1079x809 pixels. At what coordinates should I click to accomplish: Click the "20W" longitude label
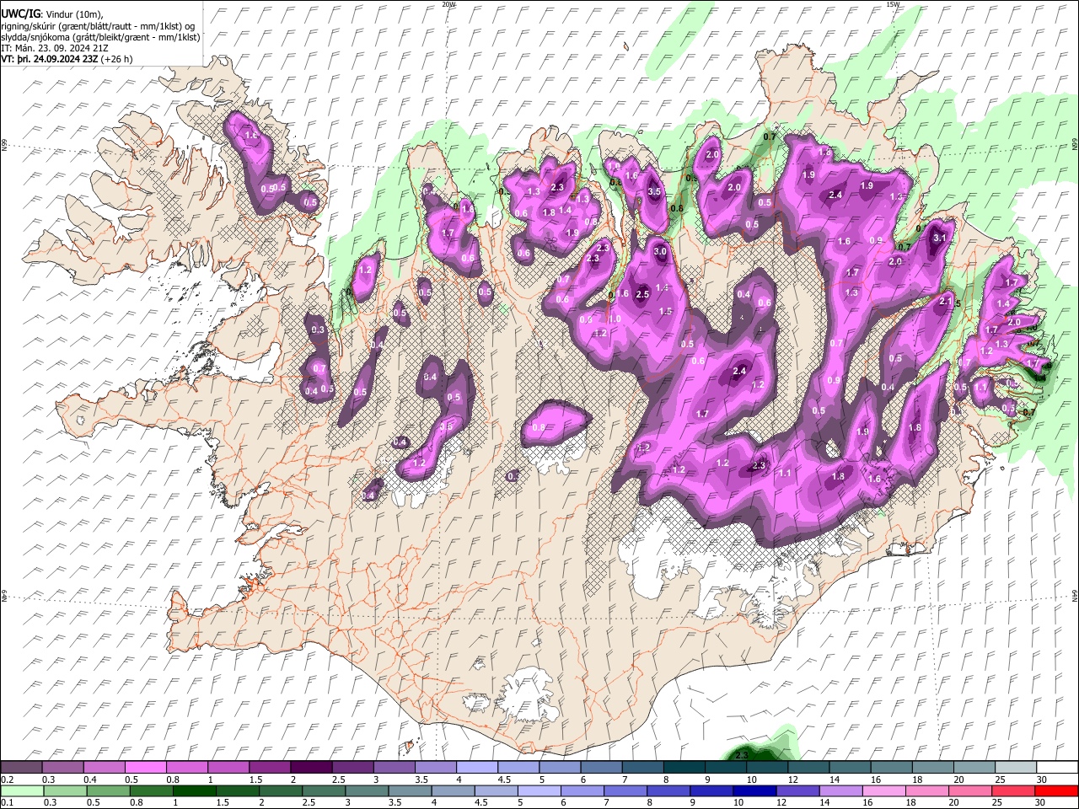coord(449,4)
